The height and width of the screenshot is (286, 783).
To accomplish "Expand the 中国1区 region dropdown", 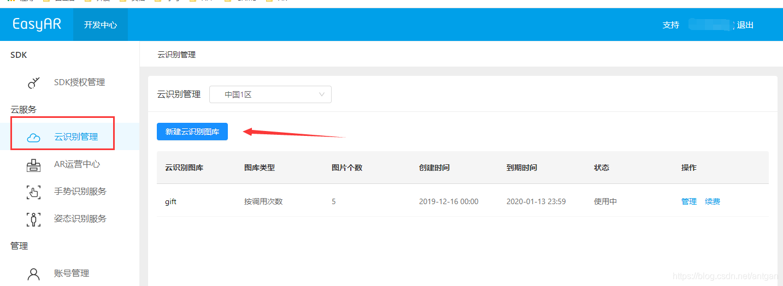I will [270, 94].
